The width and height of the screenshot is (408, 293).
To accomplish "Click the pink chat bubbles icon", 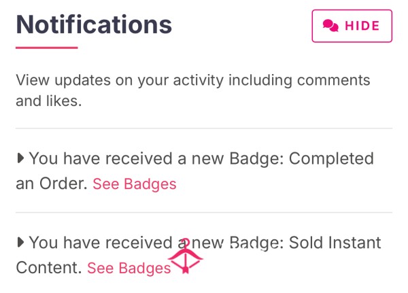I will click(x=330, y=26).
